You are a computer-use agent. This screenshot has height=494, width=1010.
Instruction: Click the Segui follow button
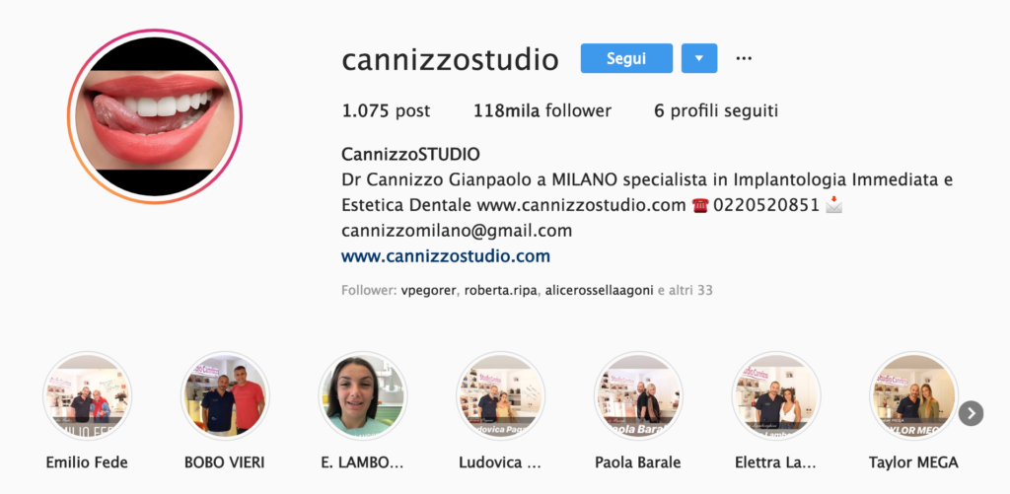point(626,58)
